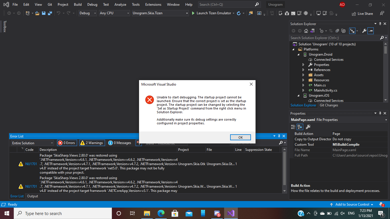390x219 pixels.
Task: Open the Debug menu
Action: point(92,5)
